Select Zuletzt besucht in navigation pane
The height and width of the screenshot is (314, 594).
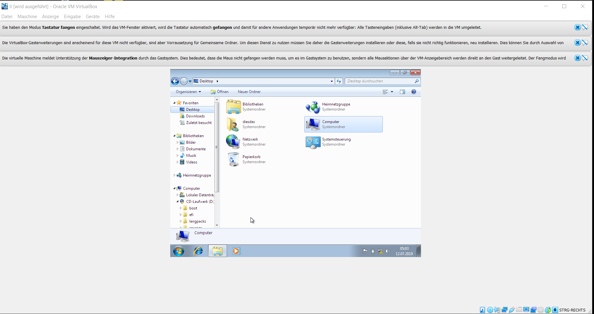[x=196, y=123]
